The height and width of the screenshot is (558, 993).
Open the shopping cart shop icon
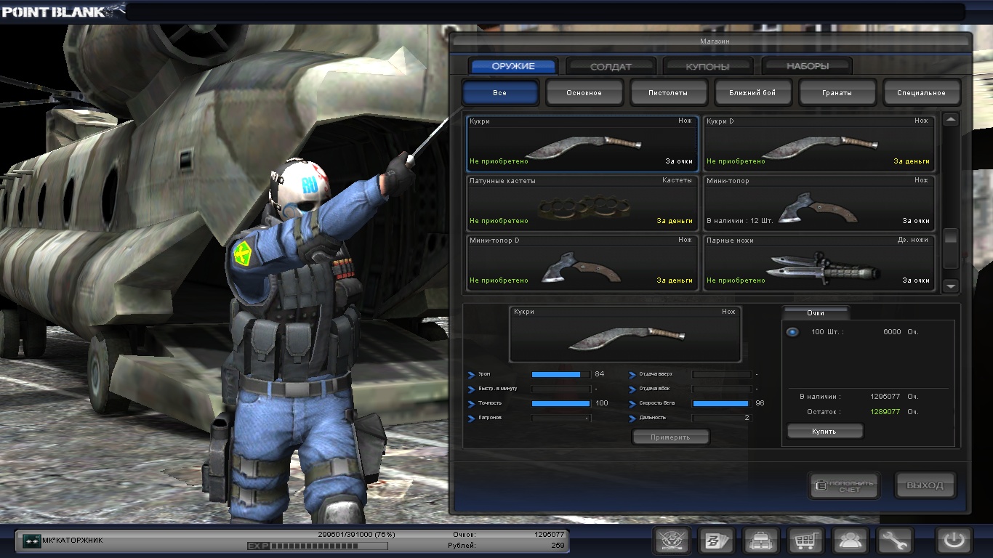(x=805, y=541)
